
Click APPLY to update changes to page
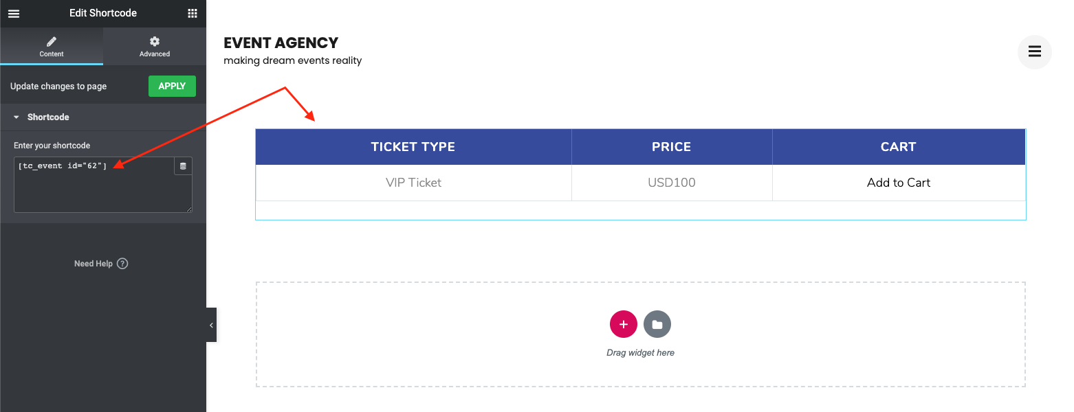pyautogui.click(x=172, y=86)
